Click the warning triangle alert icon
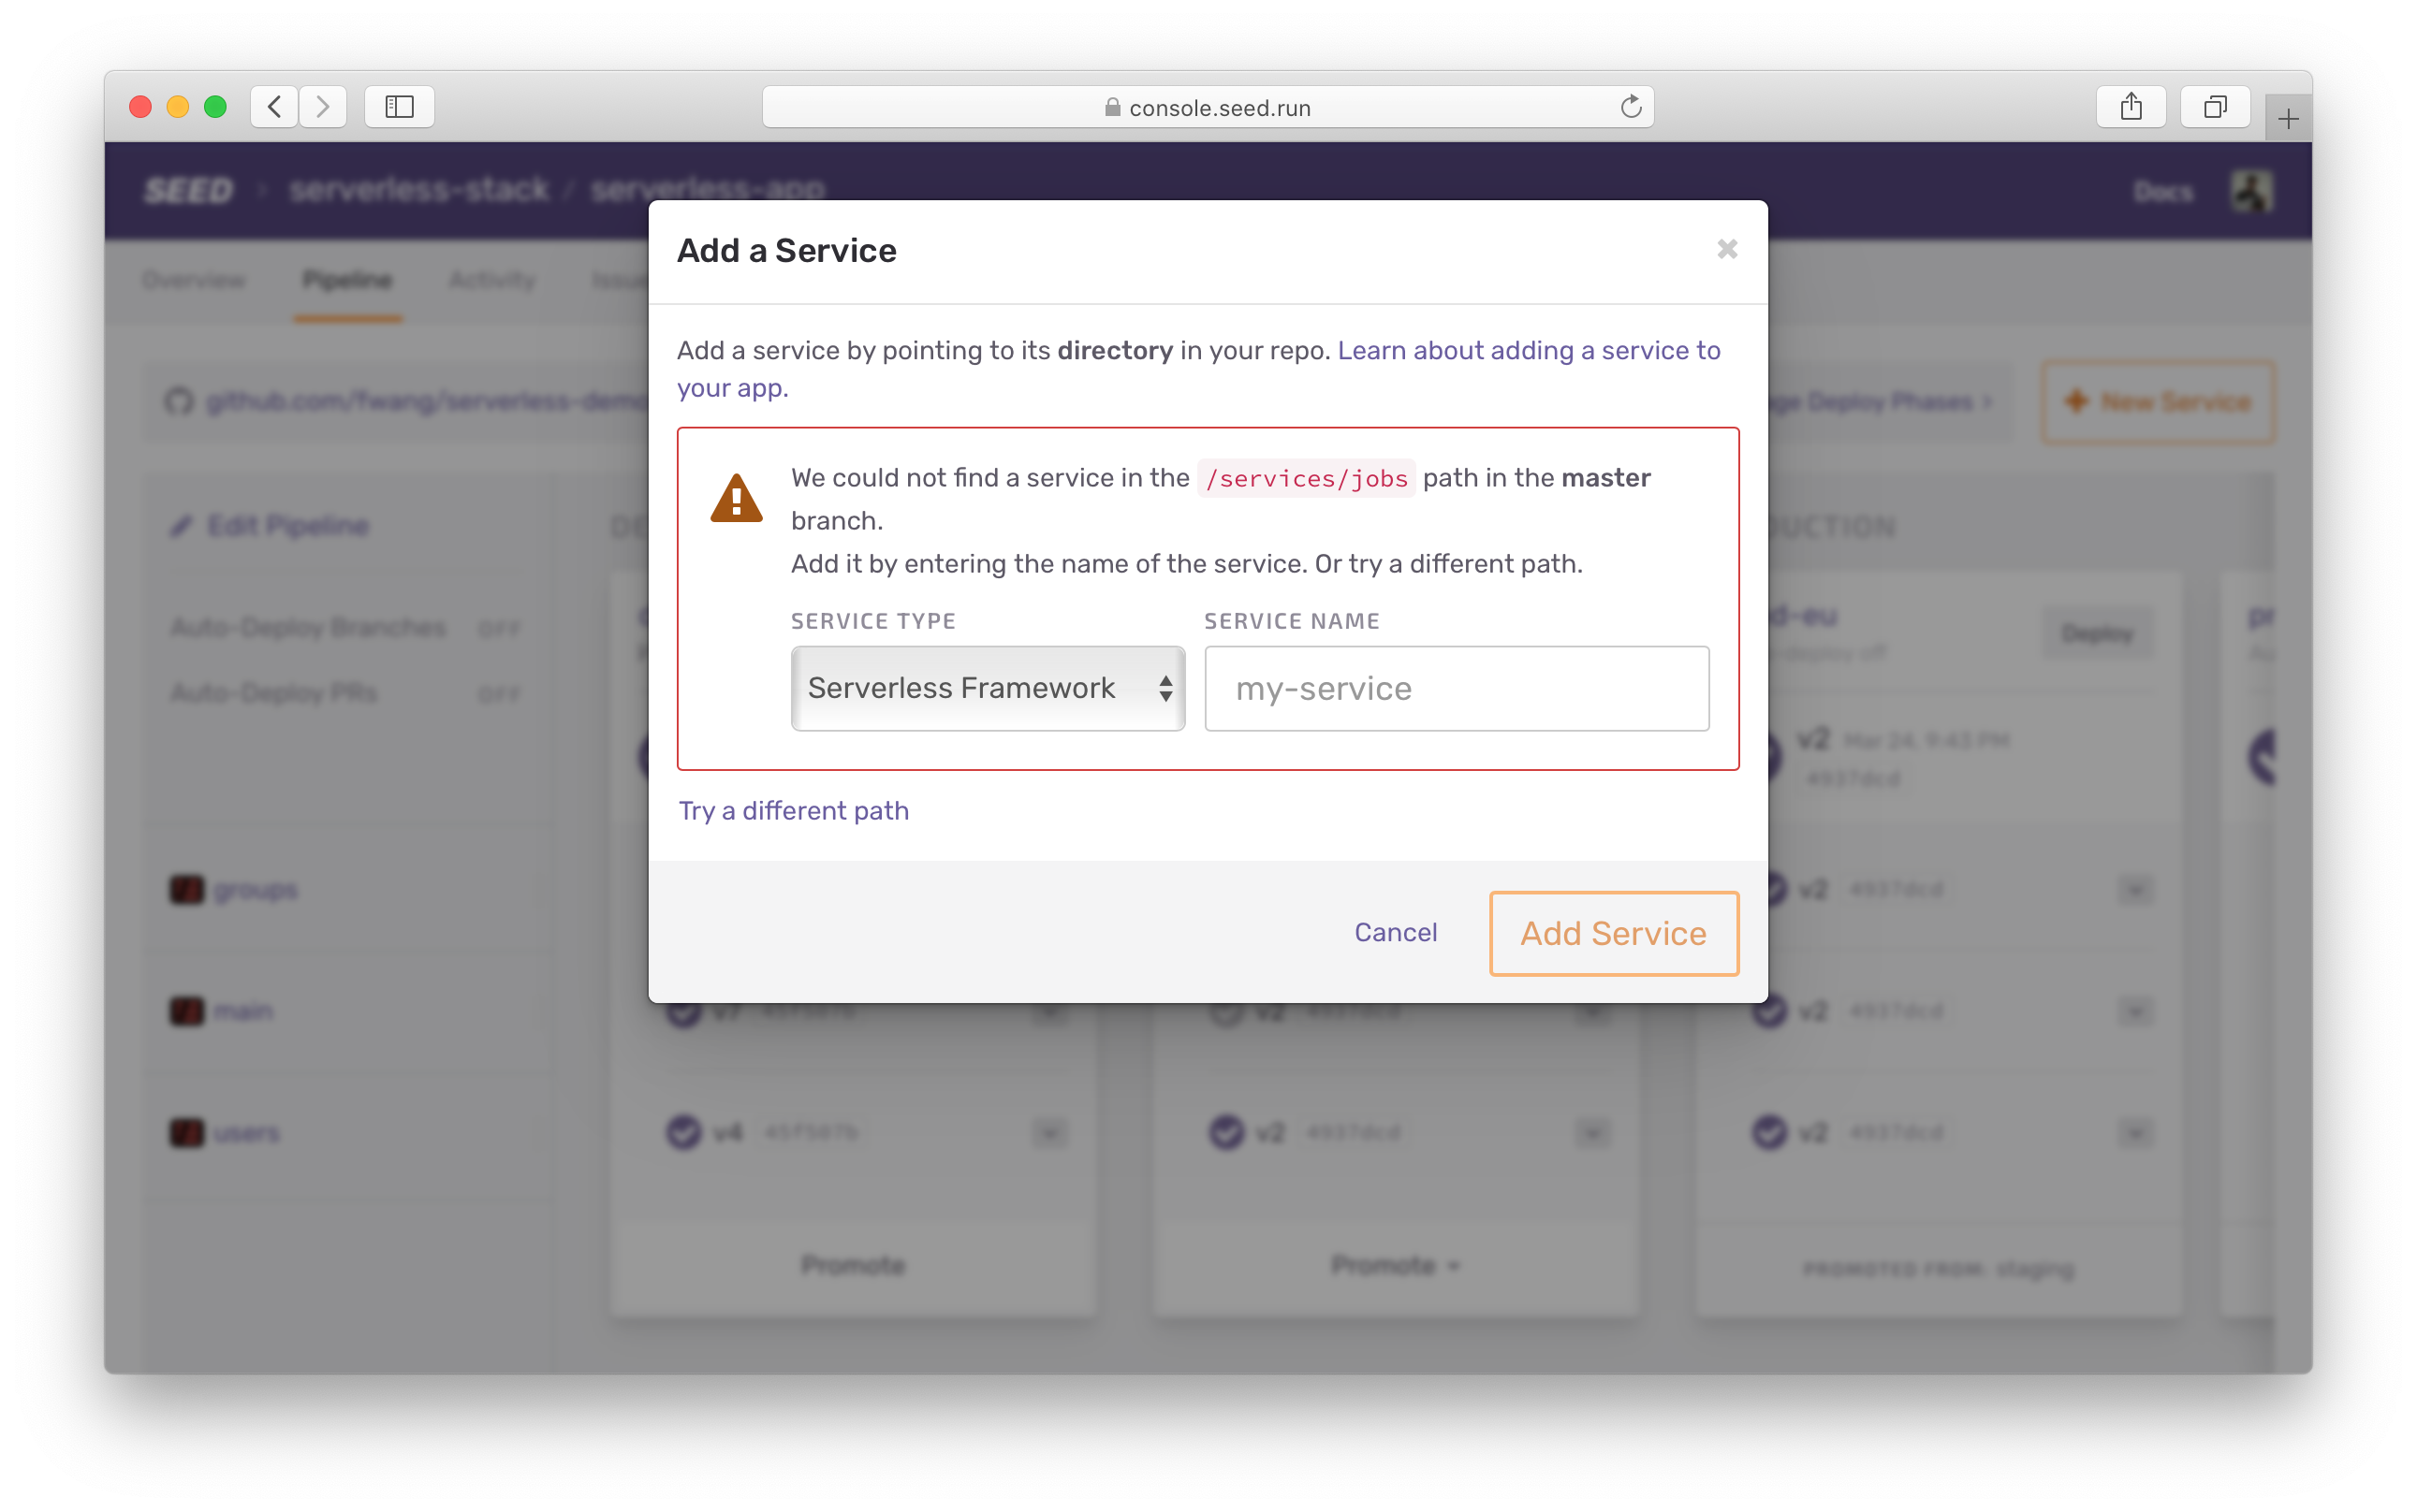Screen dimensions: 2417x1512 736,497
